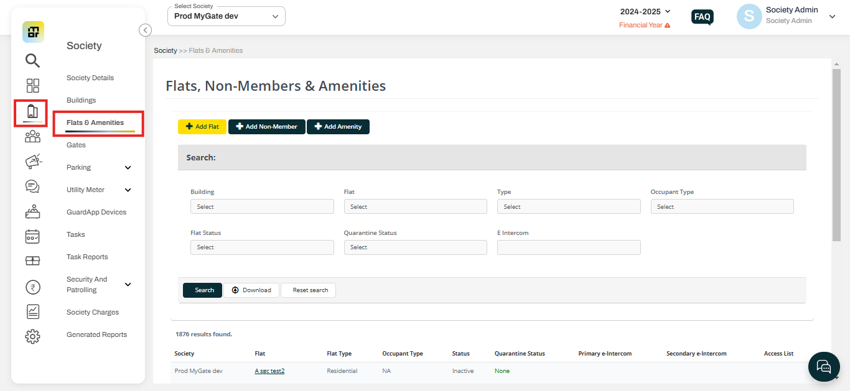
Task: Open the rupee accounting icon
Action: [x=32, y=287]
